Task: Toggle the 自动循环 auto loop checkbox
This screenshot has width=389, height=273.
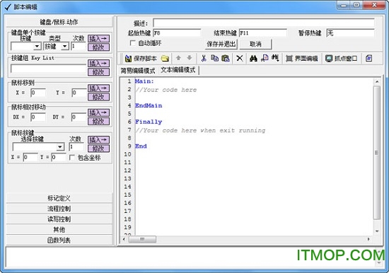Action: pos(133,43)
